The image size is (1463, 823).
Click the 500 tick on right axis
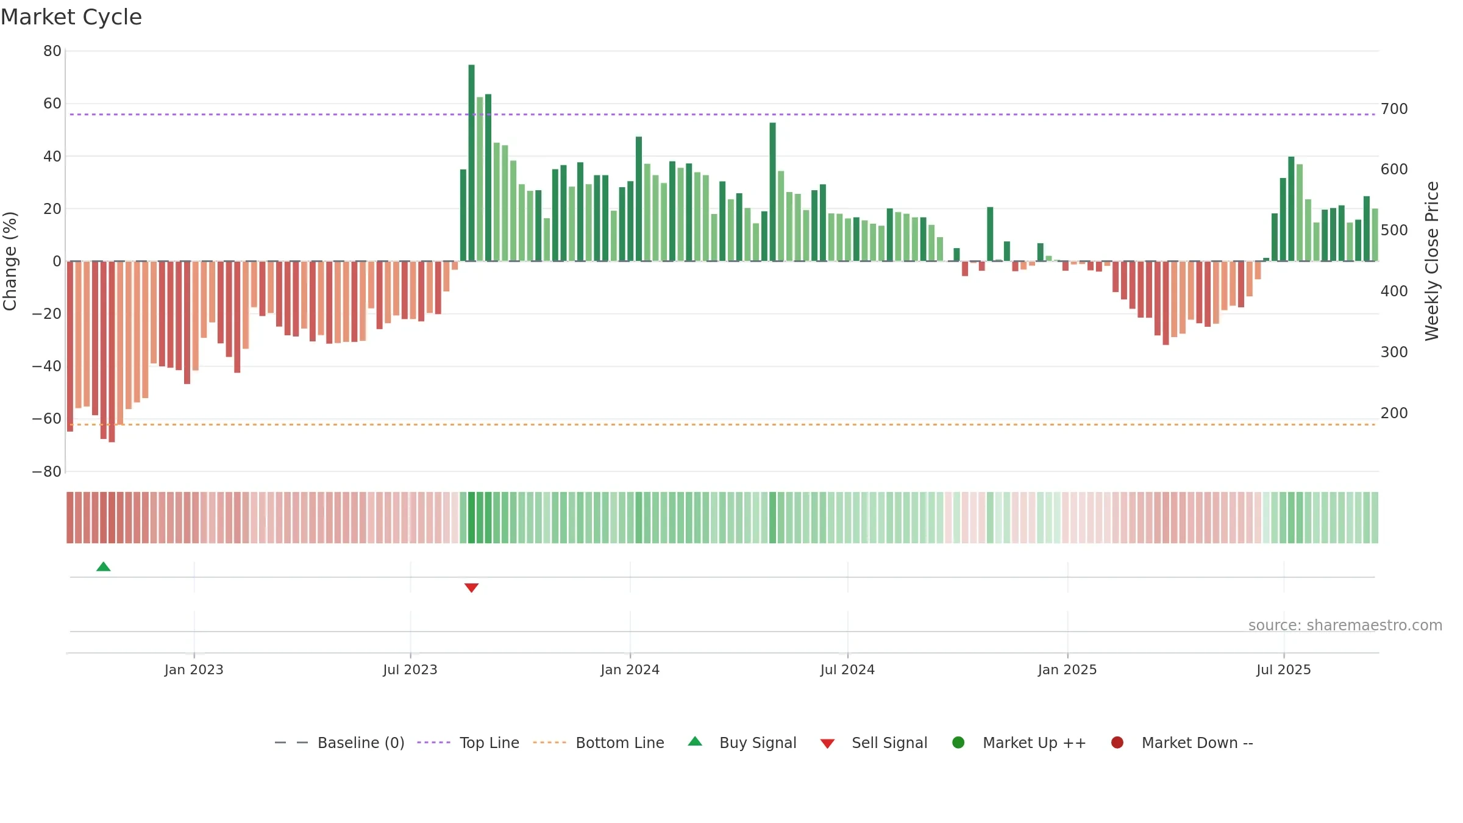click(x=1394, y=230)
